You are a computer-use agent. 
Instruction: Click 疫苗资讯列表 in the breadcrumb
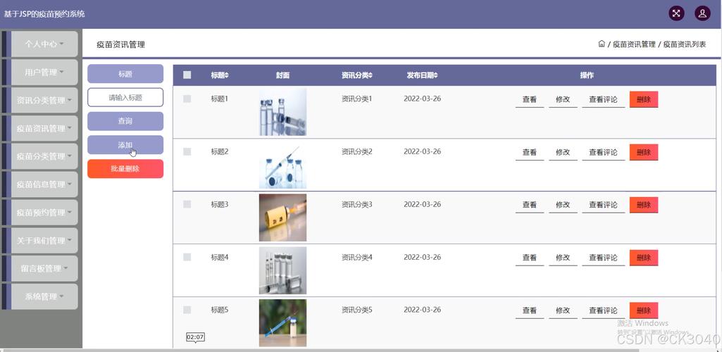tap(684, 44)
